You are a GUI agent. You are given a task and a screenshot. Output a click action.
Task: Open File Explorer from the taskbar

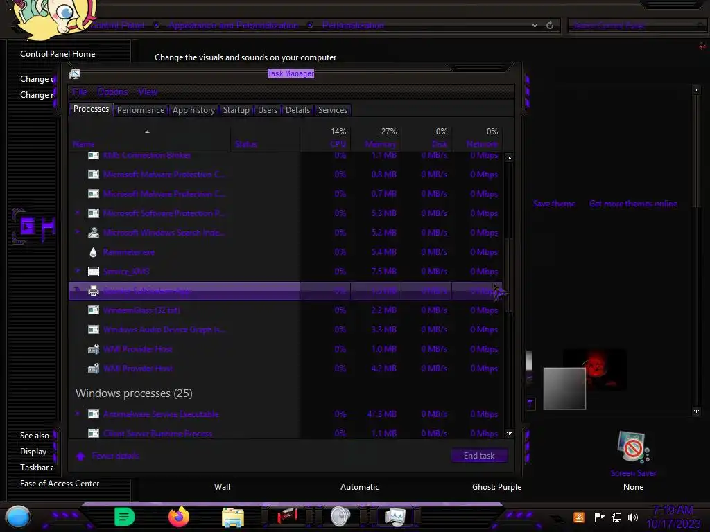(x=233, y=517)
